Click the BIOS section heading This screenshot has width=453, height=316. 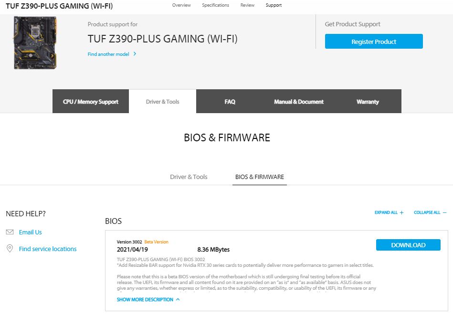(113, 221)
